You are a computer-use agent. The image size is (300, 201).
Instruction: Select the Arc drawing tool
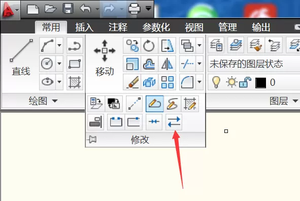47,46
